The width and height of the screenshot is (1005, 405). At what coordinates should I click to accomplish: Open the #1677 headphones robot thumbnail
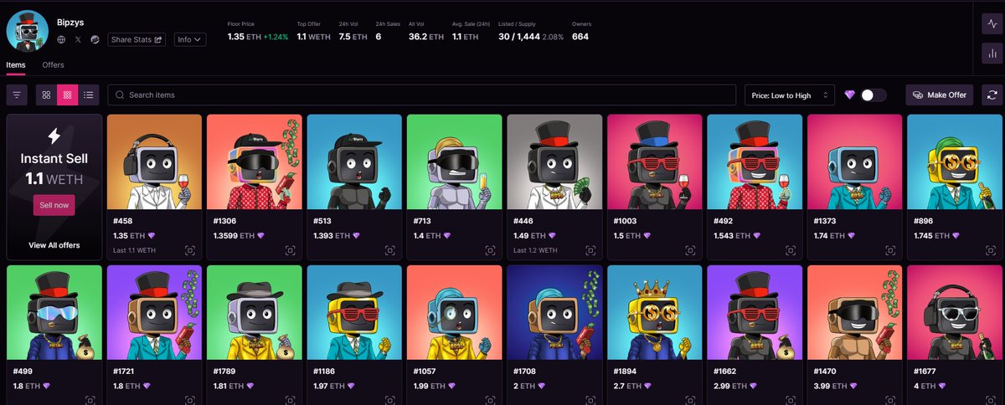click(x=955, y=312)
